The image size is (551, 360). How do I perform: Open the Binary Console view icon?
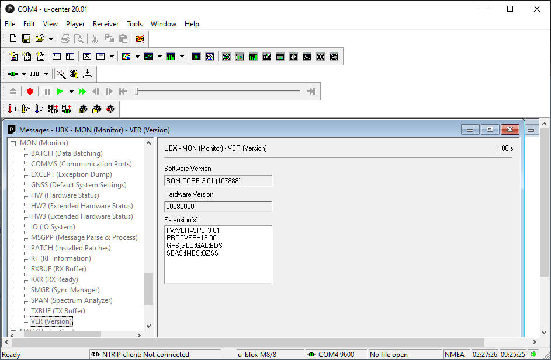(27, 56)
